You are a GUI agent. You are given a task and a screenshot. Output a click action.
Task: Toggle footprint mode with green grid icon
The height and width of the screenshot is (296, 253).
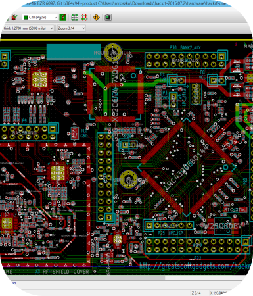tap(74, 17)
